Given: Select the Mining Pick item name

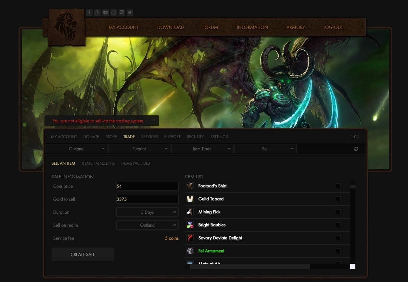Looking at the screenshot, I should click(x=210, y=212).
